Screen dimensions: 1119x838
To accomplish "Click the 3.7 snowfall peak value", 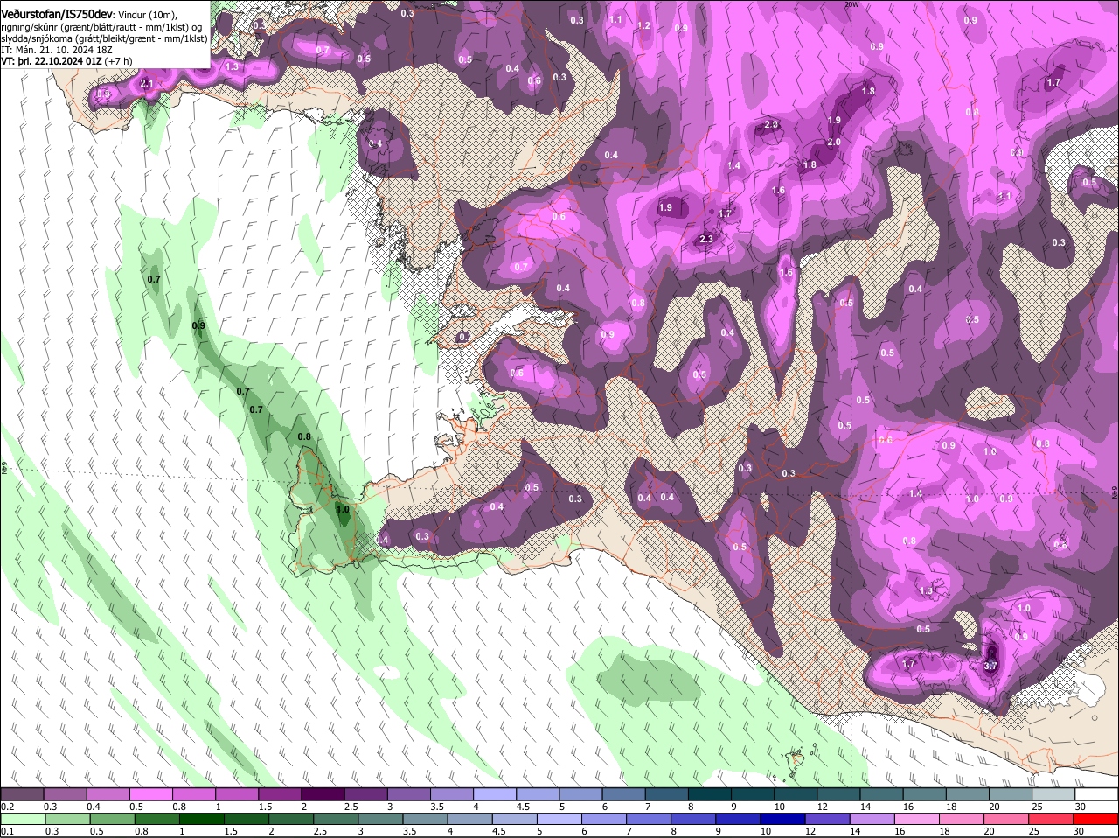I will 990,666.
